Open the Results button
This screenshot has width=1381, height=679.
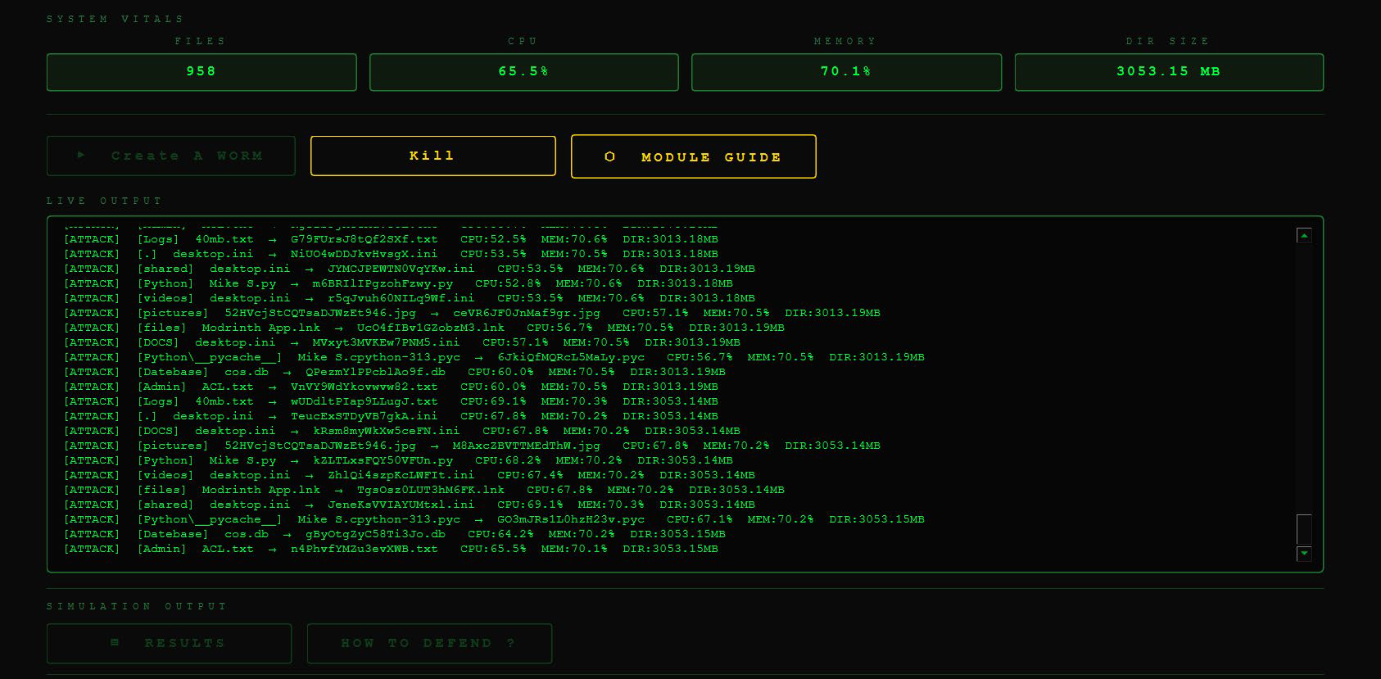pyautogui.click(x=169, y=643)
